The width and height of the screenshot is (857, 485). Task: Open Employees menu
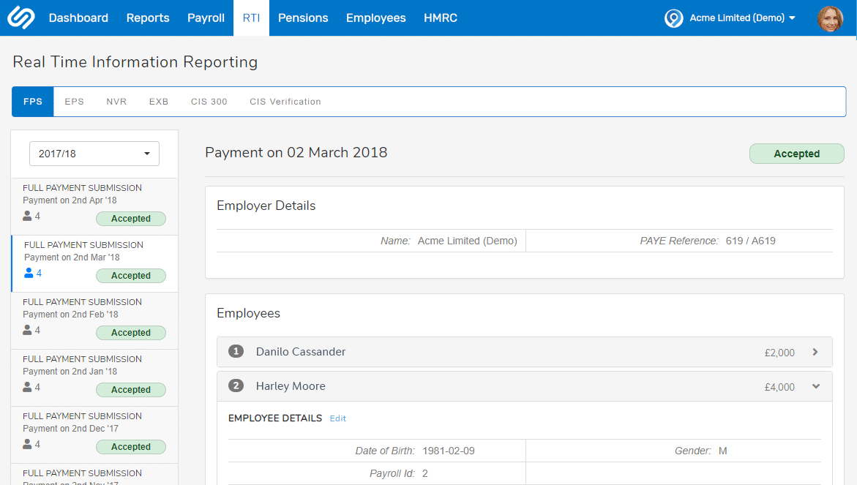376,18
